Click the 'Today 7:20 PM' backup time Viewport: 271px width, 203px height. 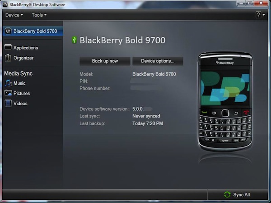148,123
